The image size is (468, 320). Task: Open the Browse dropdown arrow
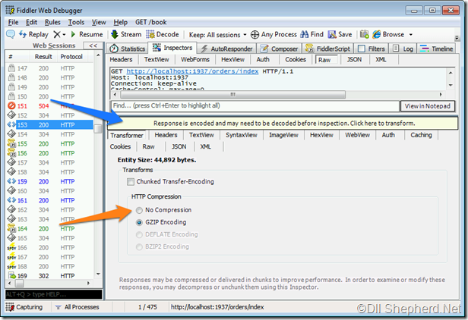(411, 35)
